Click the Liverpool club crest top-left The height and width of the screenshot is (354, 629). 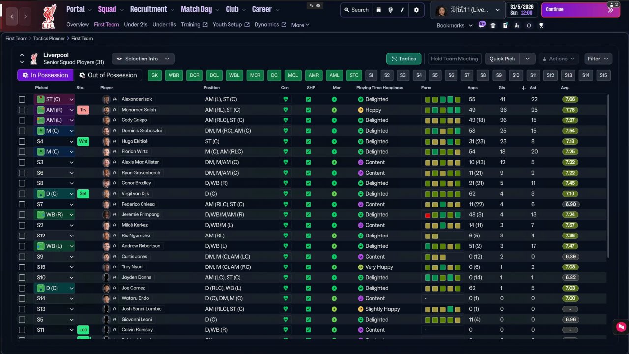(x=49, y=16)
